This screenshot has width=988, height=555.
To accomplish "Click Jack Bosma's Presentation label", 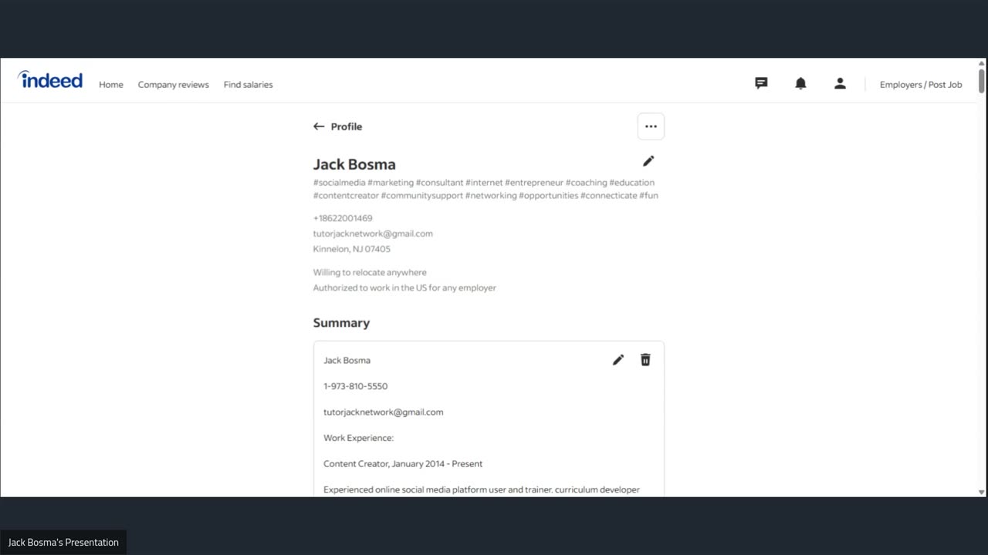I will pyautogui.click(x=63, y=542).
